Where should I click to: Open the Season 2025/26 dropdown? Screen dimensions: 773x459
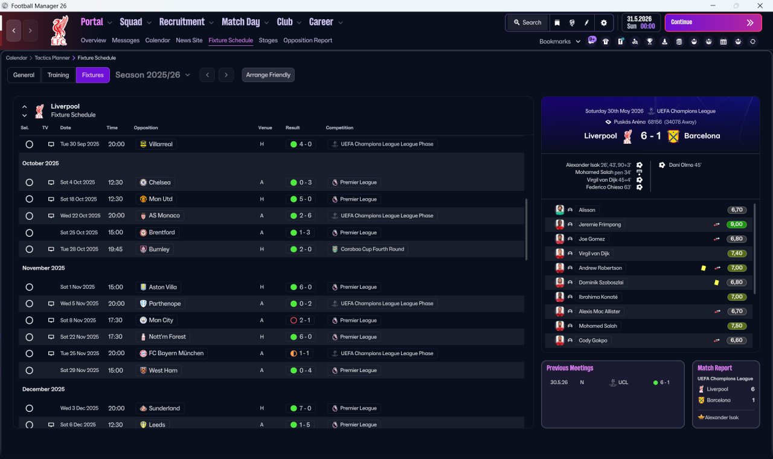(x=152, y=75)
